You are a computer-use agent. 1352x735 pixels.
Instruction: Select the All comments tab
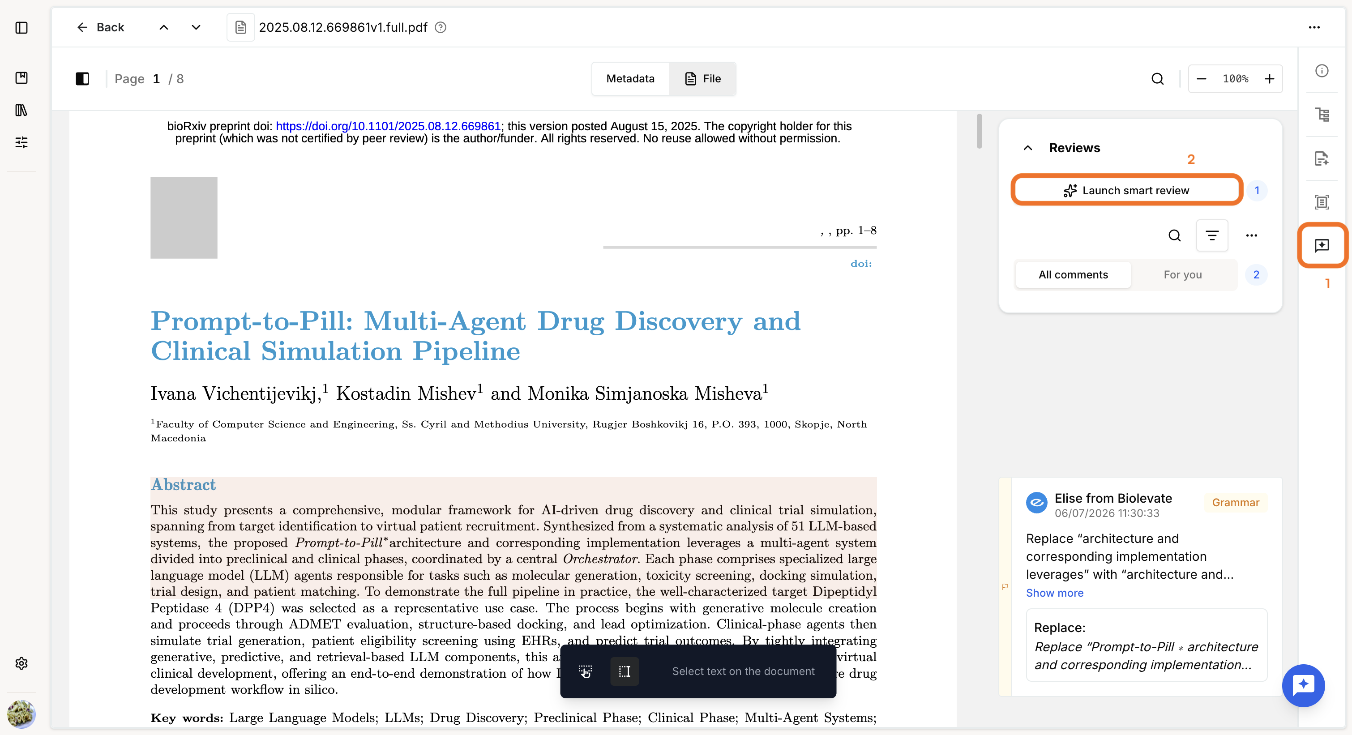coord(1073,274)
